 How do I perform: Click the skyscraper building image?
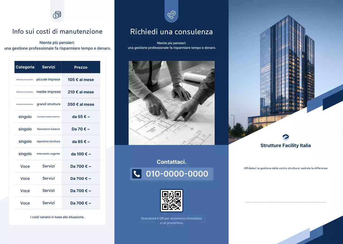coord(286,67)
